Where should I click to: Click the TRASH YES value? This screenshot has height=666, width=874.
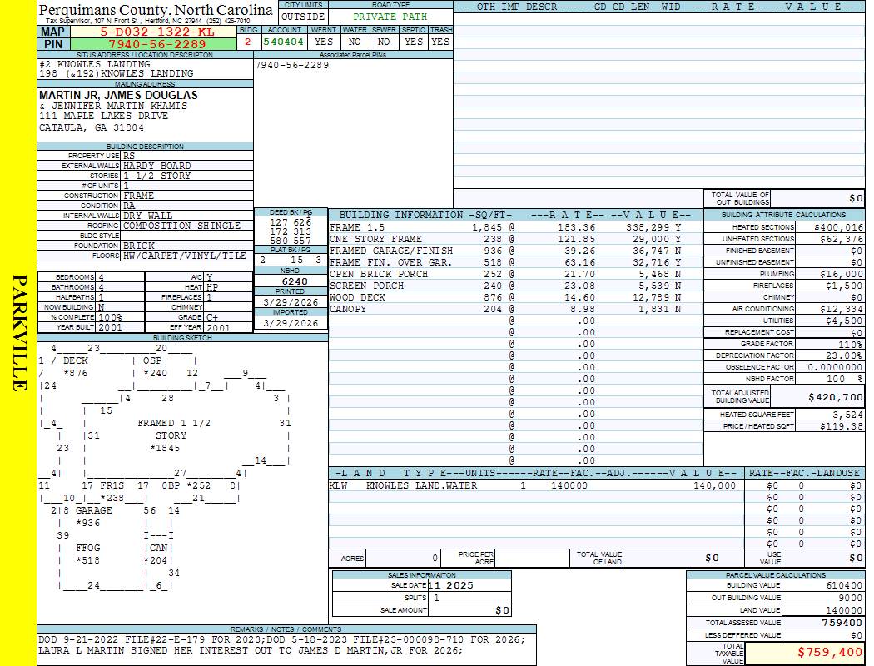point(440,41)
